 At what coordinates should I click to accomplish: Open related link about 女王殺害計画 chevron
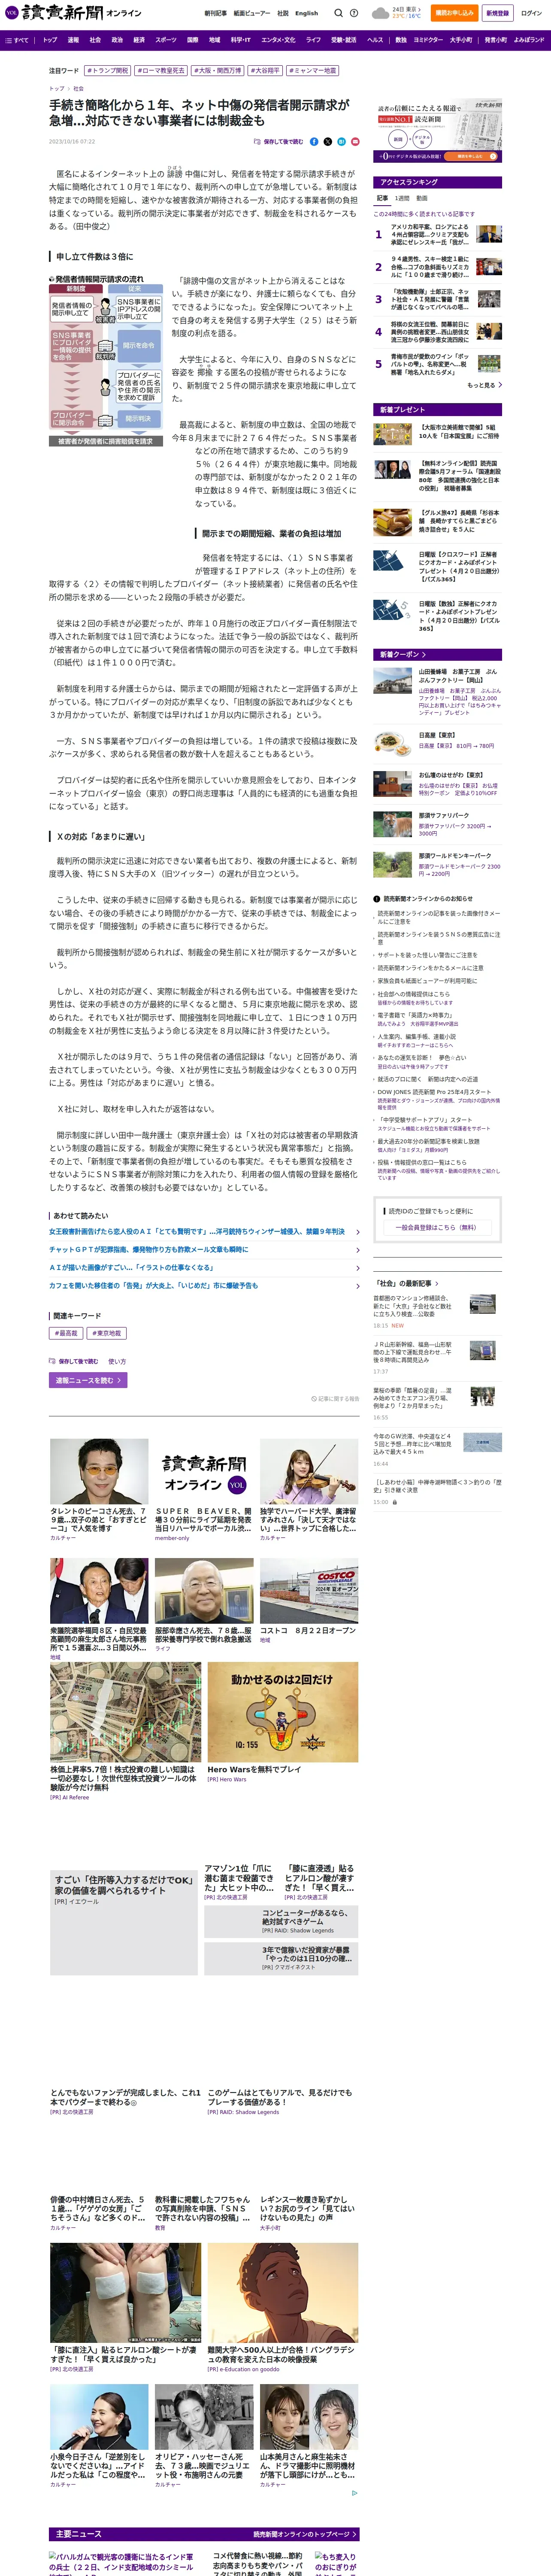tap(357, 1232)
